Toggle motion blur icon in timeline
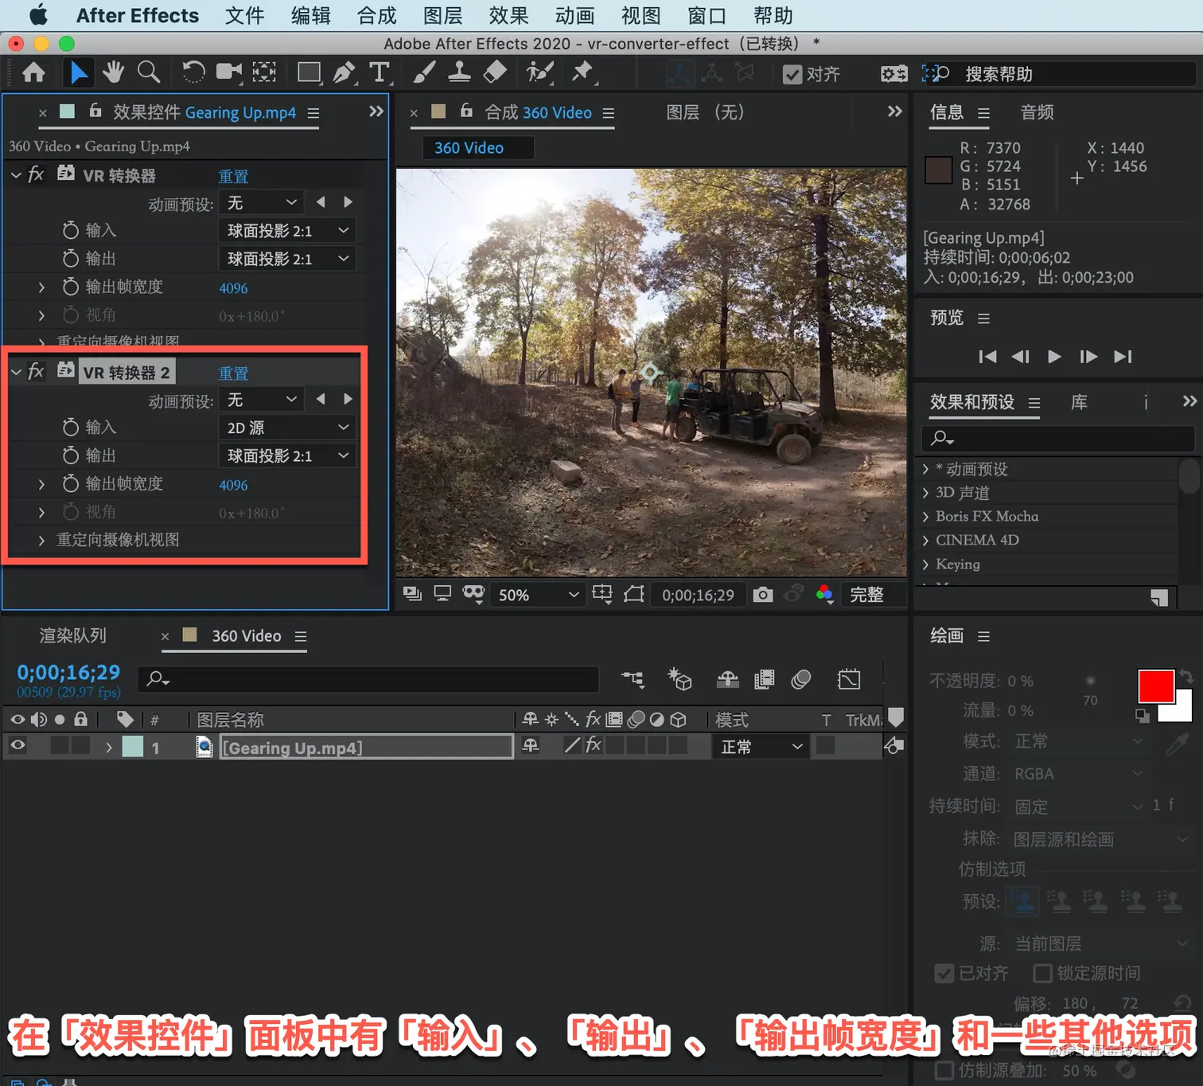Image resolution: width=1203 pixels, height=1086 pixels. (801, 679)
